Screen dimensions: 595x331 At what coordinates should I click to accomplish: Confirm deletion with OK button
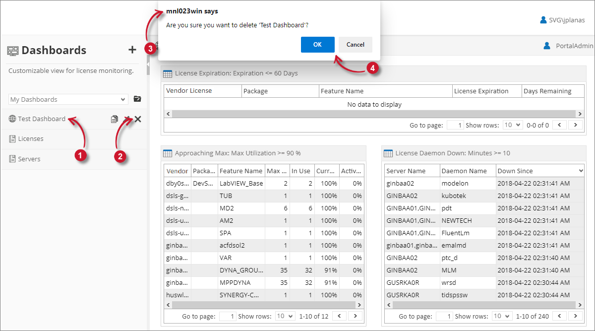(317, 45)
